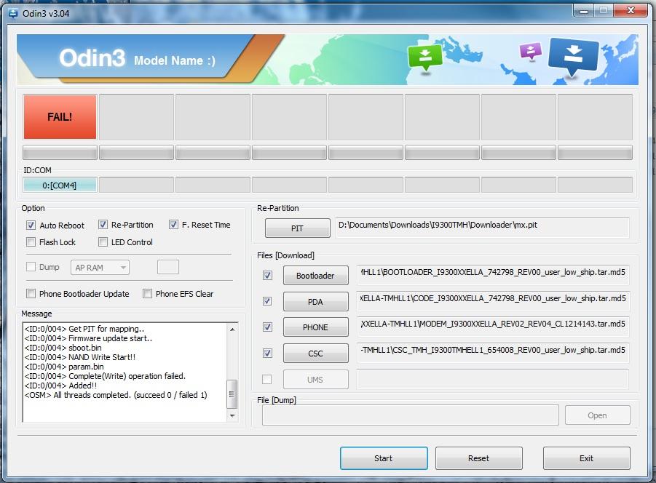This screenshot has height=483, width=656.
Task: Click the Reset button
Action: (x=478, y=458)
